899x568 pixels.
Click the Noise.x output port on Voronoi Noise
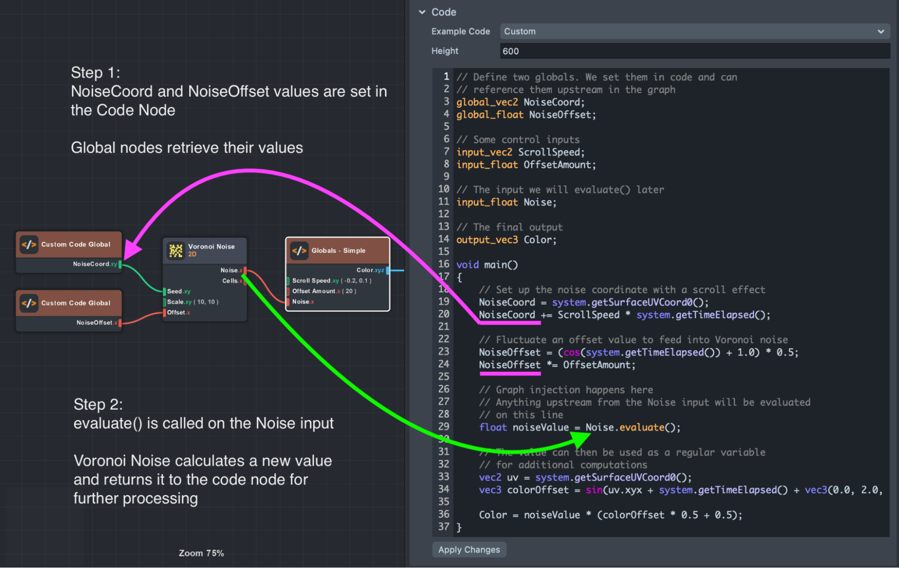[x=245, y=270]
